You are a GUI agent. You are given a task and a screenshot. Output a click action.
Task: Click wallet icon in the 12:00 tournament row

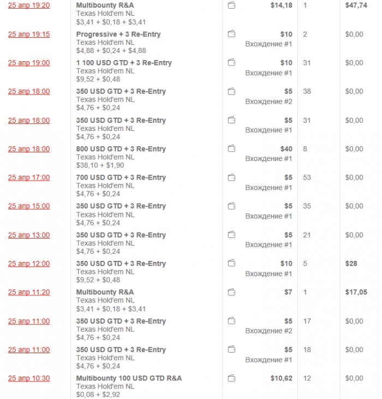[x=231, y=264]
